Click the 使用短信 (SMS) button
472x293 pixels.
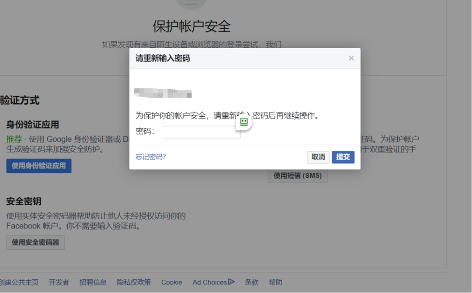[x=298, y=176]
